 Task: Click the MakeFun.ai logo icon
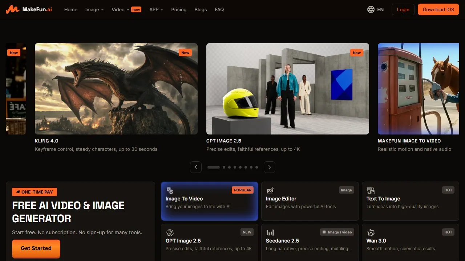click(13, 9)
